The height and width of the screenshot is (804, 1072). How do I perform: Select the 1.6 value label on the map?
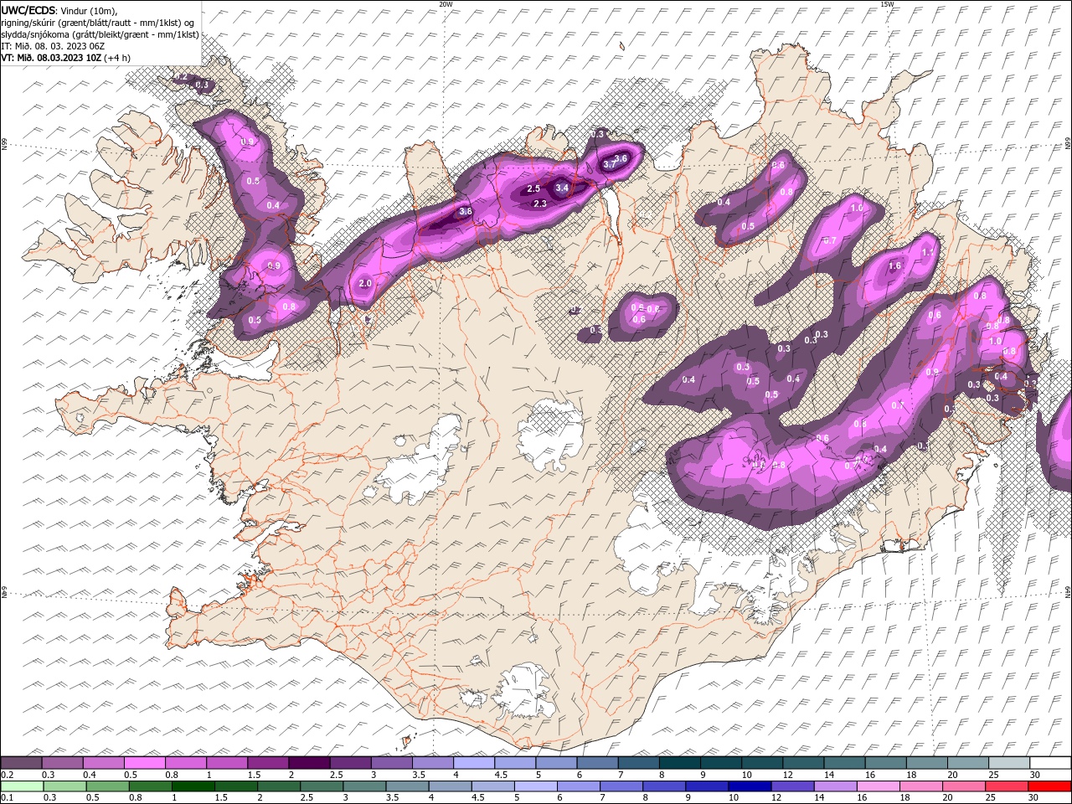tap(894, 266)
